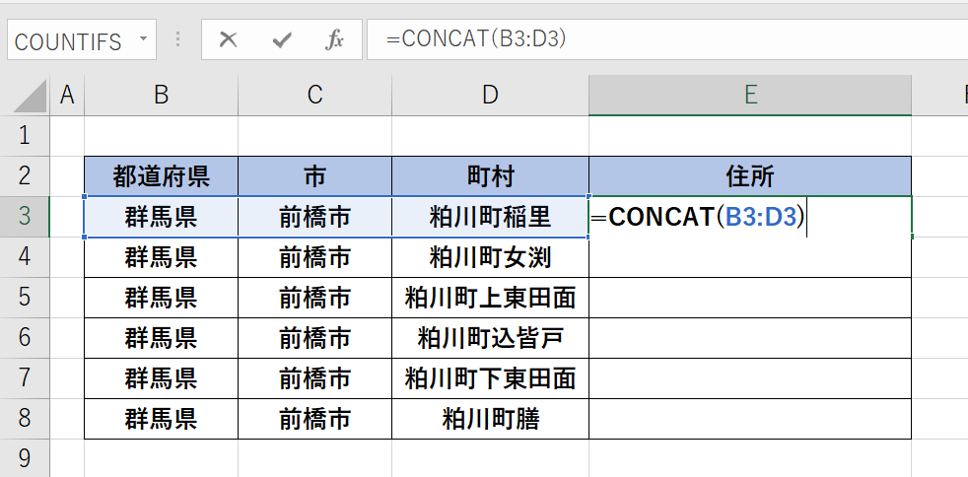The height and width of the screenshot is (477, 968).
Task: Expand the Name Box dropdown arrow
Action: (x=143, y=38)
